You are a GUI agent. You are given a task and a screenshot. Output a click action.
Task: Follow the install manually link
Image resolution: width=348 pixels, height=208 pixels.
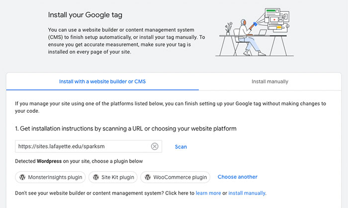[x=247, y=193]
